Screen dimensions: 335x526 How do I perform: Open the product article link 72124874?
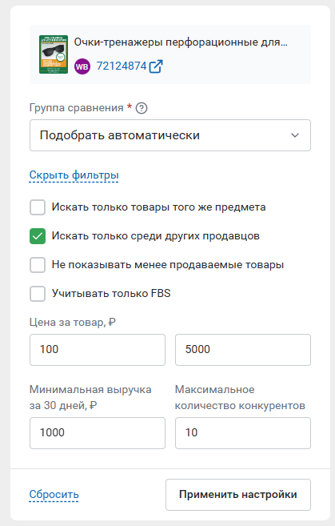(122, 66)
